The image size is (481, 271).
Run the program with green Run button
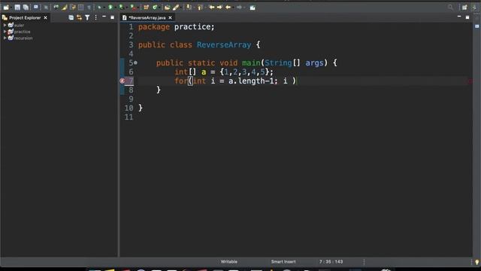coord(110,7)
